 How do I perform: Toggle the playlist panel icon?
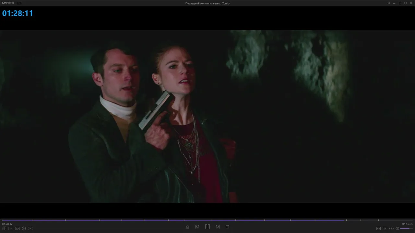tap(4, 228)
